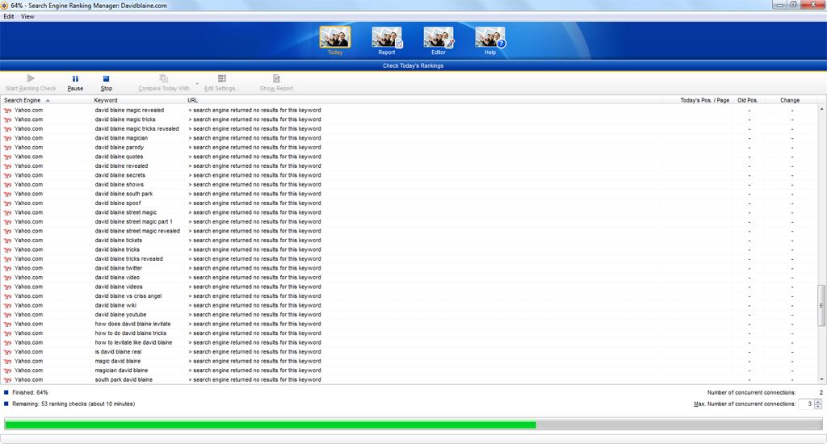Sort by Today's Pos. / Page column
827x444 pixels.
tap(697, 100)
